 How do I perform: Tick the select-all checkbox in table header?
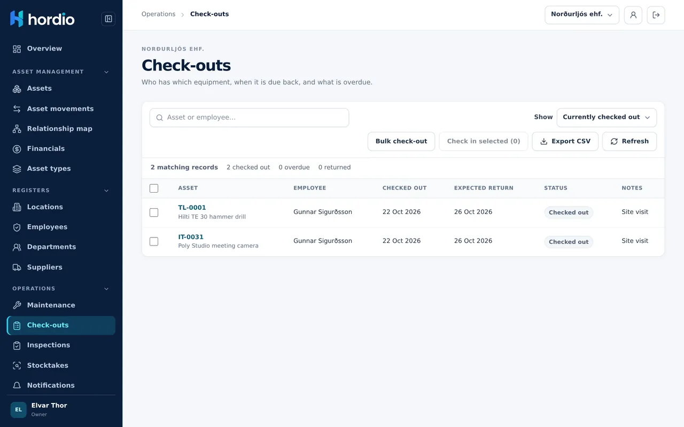154,188
